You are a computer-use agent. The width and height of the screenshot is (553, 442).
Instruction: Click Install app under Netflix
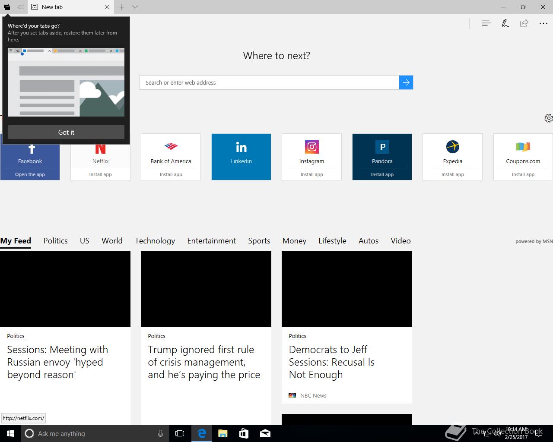(100, 174)
